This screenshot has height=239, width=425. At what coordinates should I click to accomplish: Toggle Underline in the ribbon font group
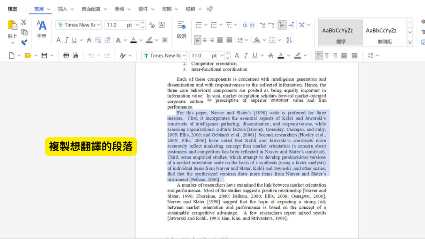click(74, 40)
